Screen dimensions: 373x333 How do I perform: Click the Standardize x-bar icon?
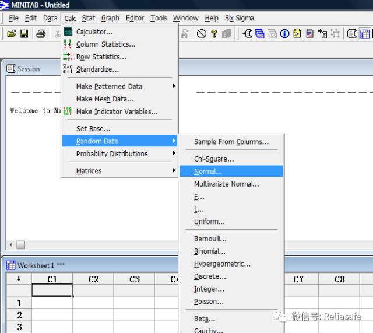click(68, 69)
